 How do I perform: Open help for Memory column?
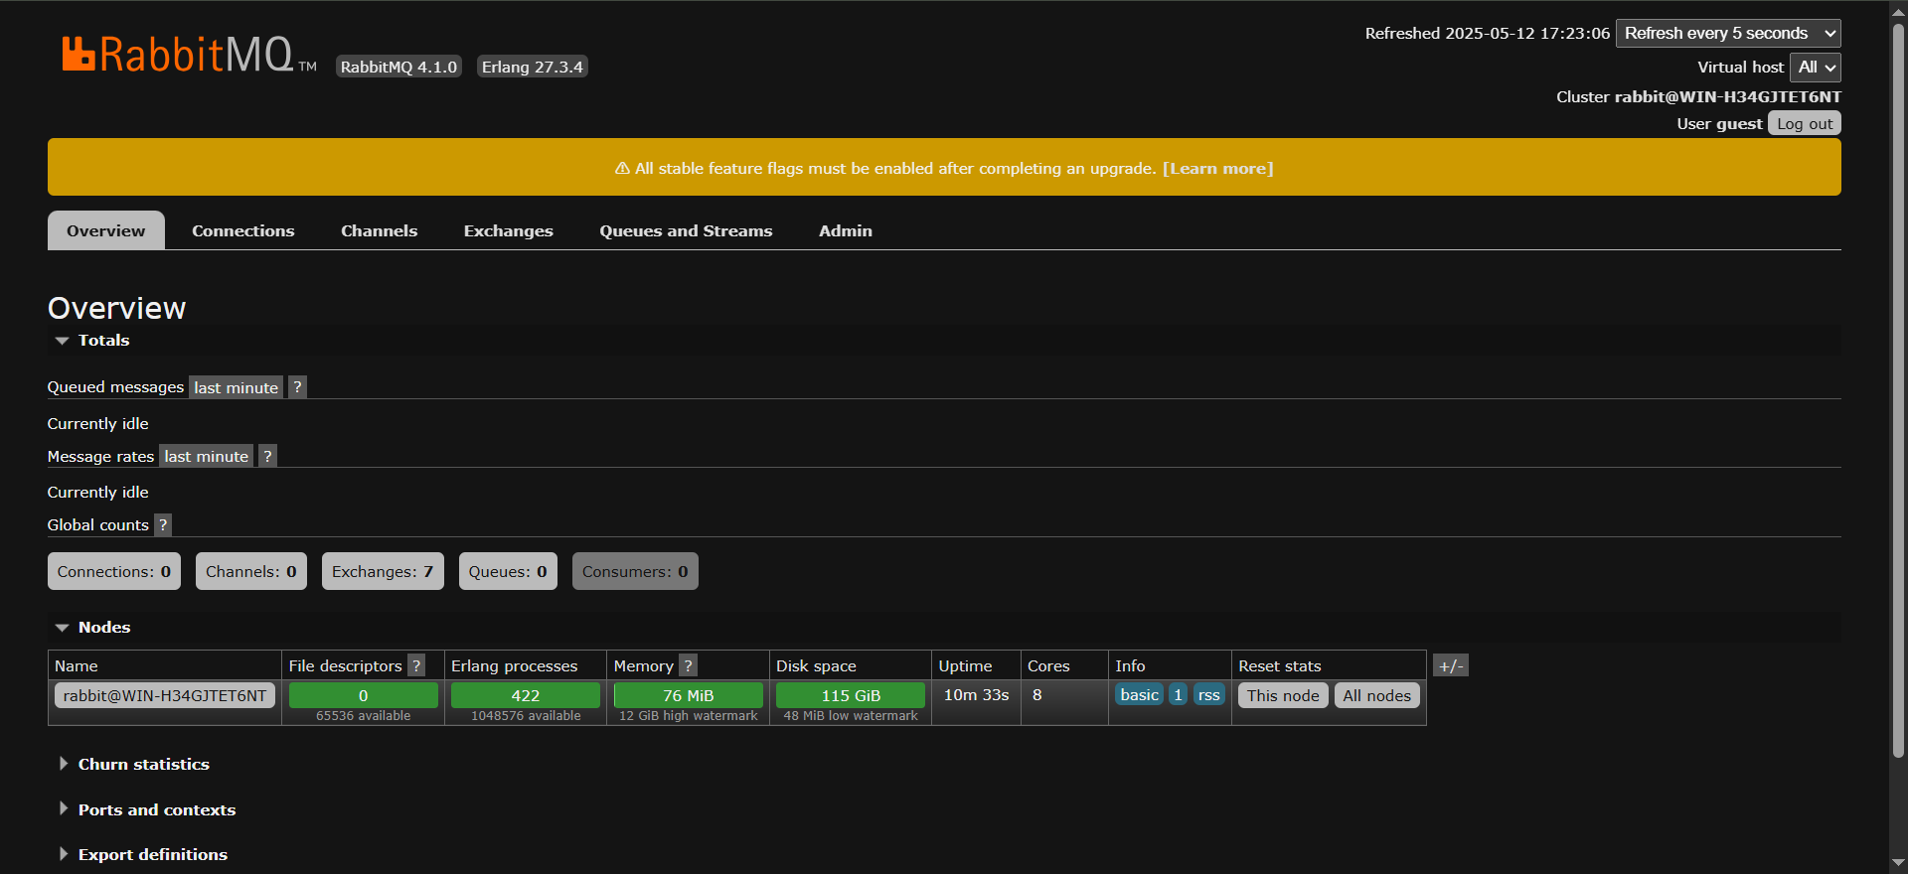[688, 665]
